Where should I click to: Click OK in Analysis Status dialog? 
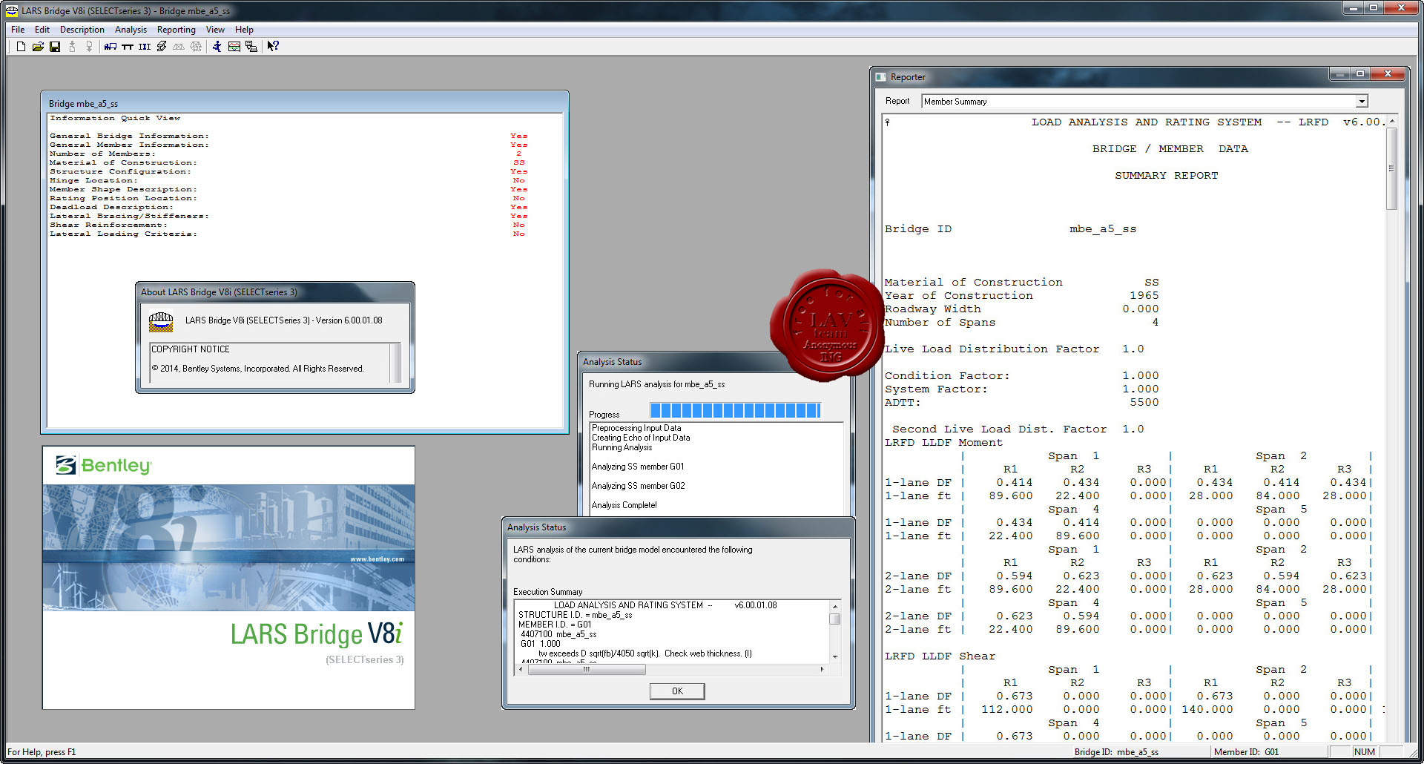(677, 691)
